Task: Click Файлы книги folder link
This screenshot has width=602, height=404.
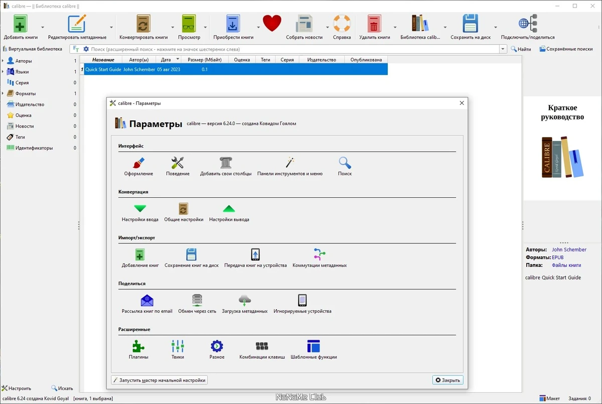Action: [x=566, y=265]
